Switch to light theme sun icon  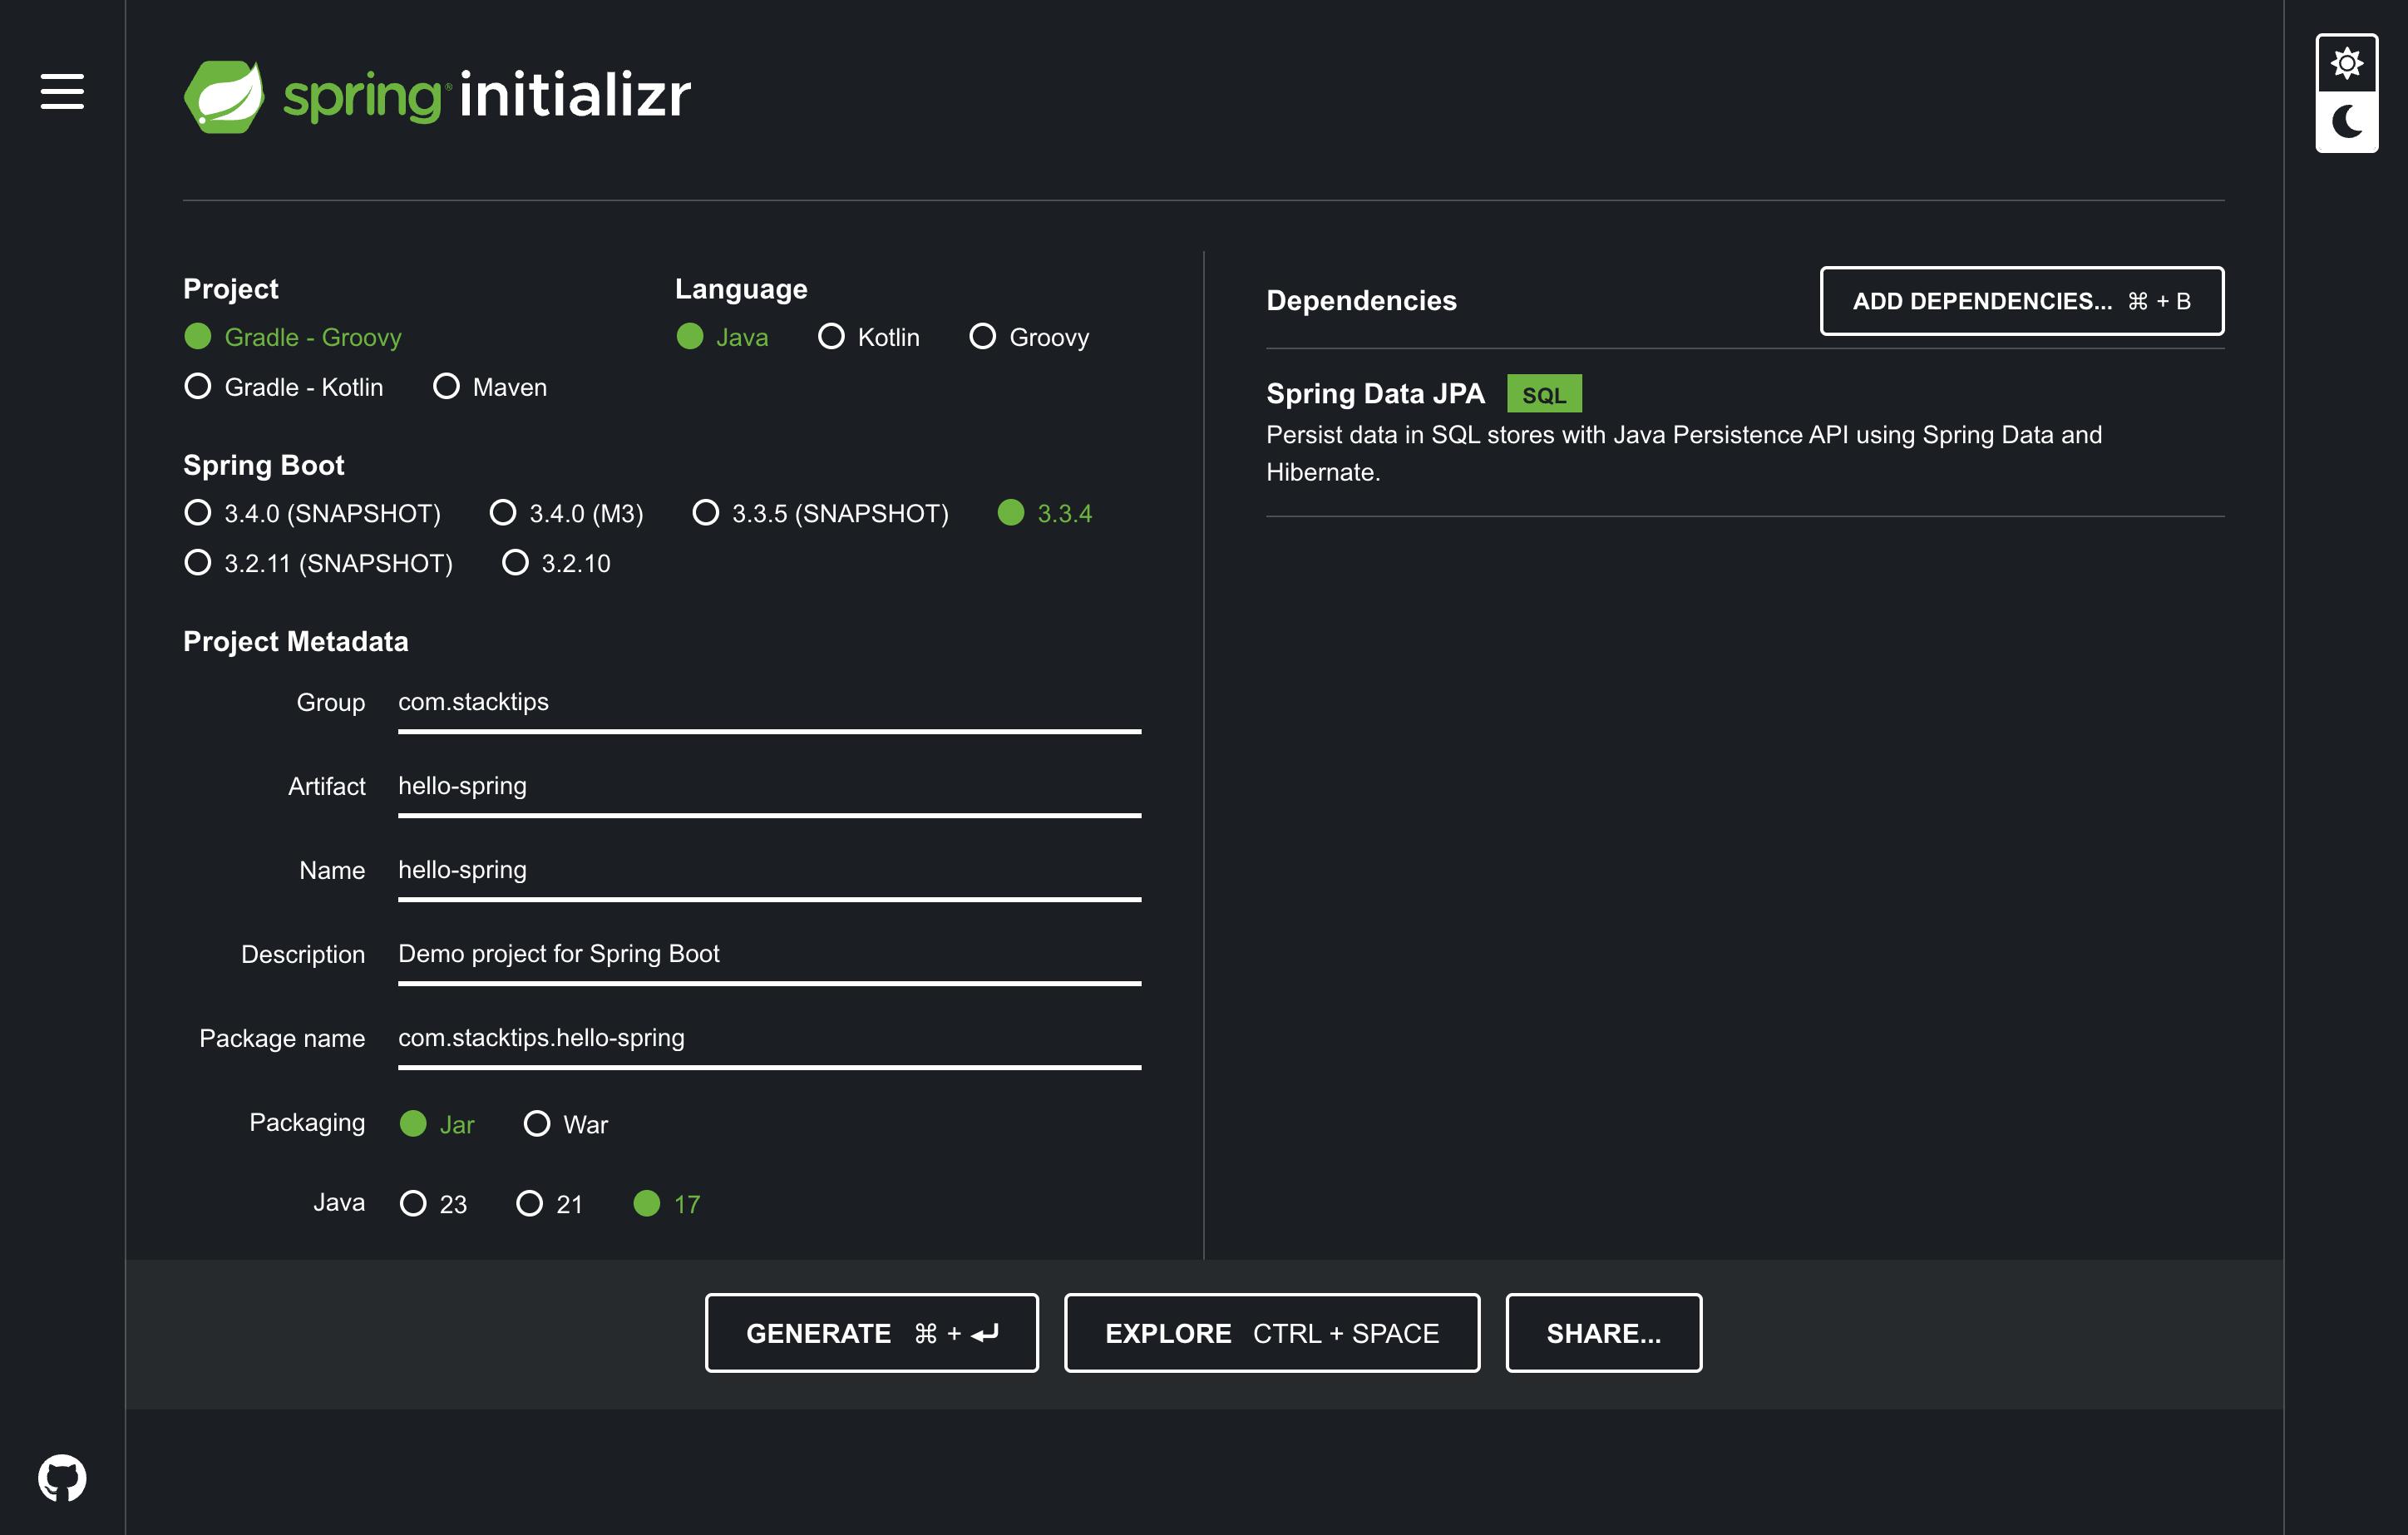[2346, 64]
